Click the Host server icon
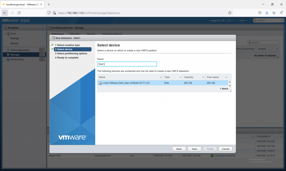This screenshot has width=286, height=171. (8, 34)
